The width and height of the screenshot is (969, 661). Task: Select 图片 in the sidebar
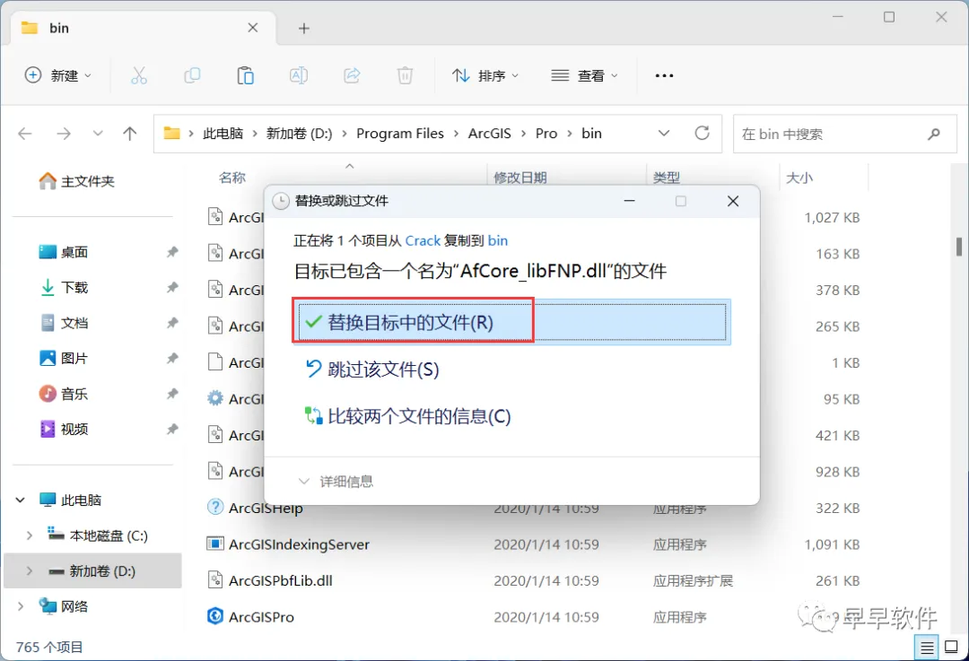[x=64, y=358]
